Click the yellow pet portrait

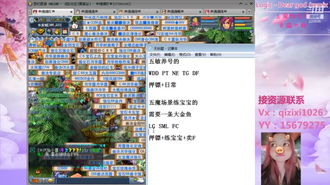coord(195,22)
